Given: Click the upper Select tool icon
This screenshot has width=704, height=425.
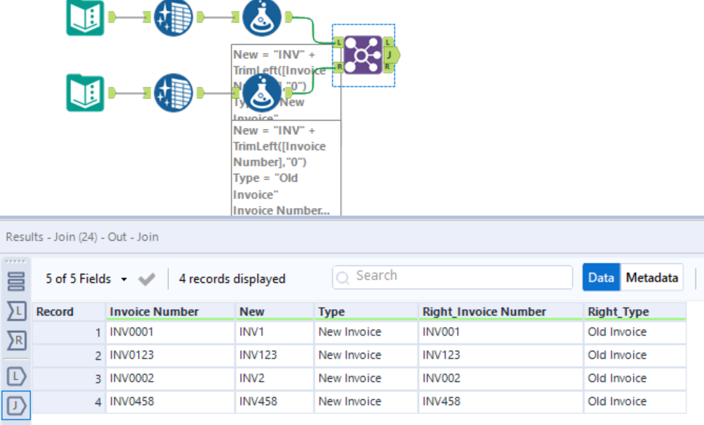Looking at the screenshot, I should (x=173, y=17).
